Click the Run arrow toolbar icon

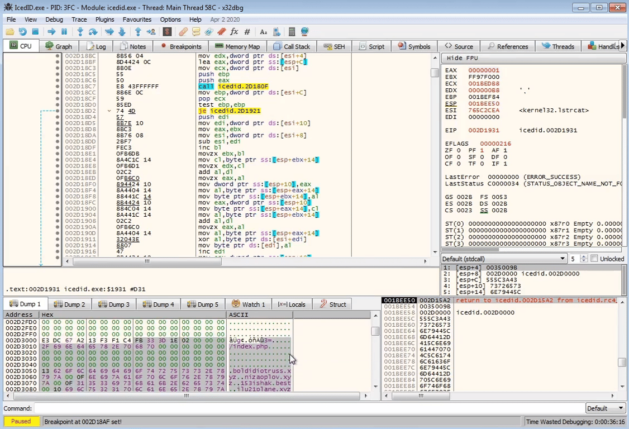pos(51,32)
